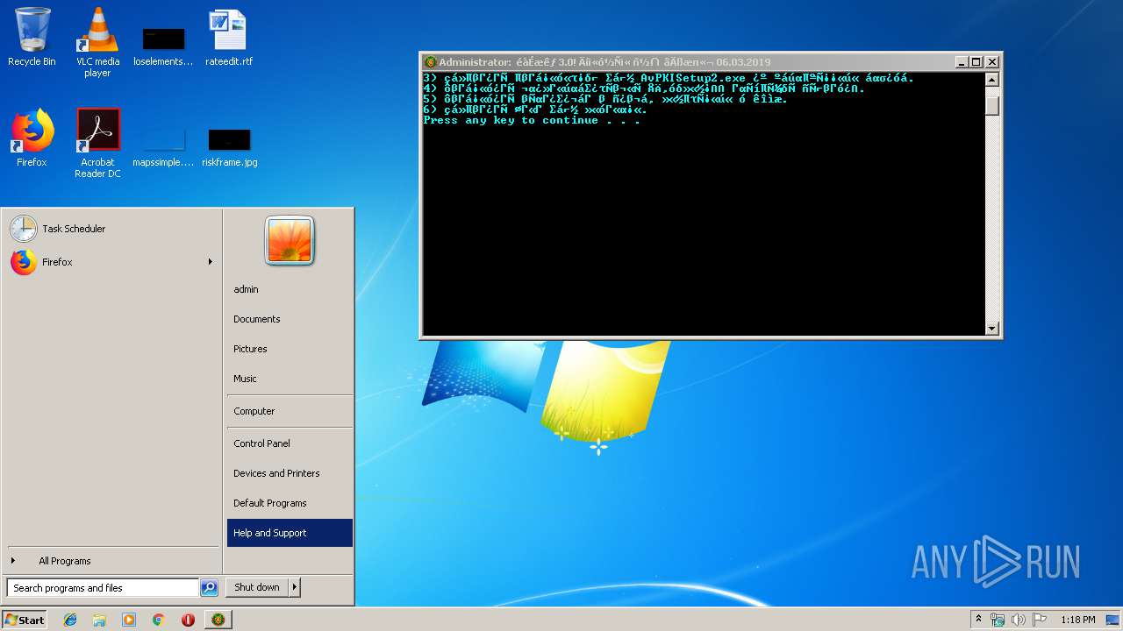Click the console window title bar icon

[430, 62]
